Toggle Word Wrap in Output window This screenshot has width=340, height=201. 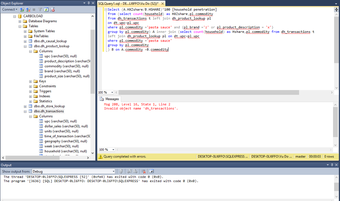151,171
